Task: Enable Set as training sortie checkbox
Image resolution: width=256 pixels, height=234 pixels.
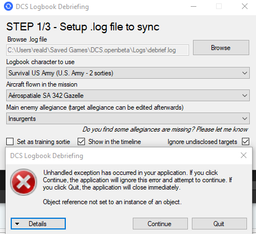Action: point(10,142)
